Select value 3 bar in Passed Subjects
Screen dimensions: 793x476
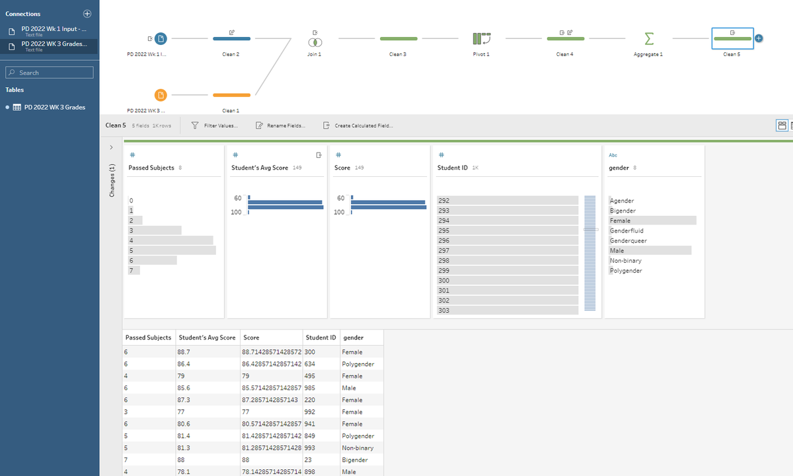(x=155, y=230)
